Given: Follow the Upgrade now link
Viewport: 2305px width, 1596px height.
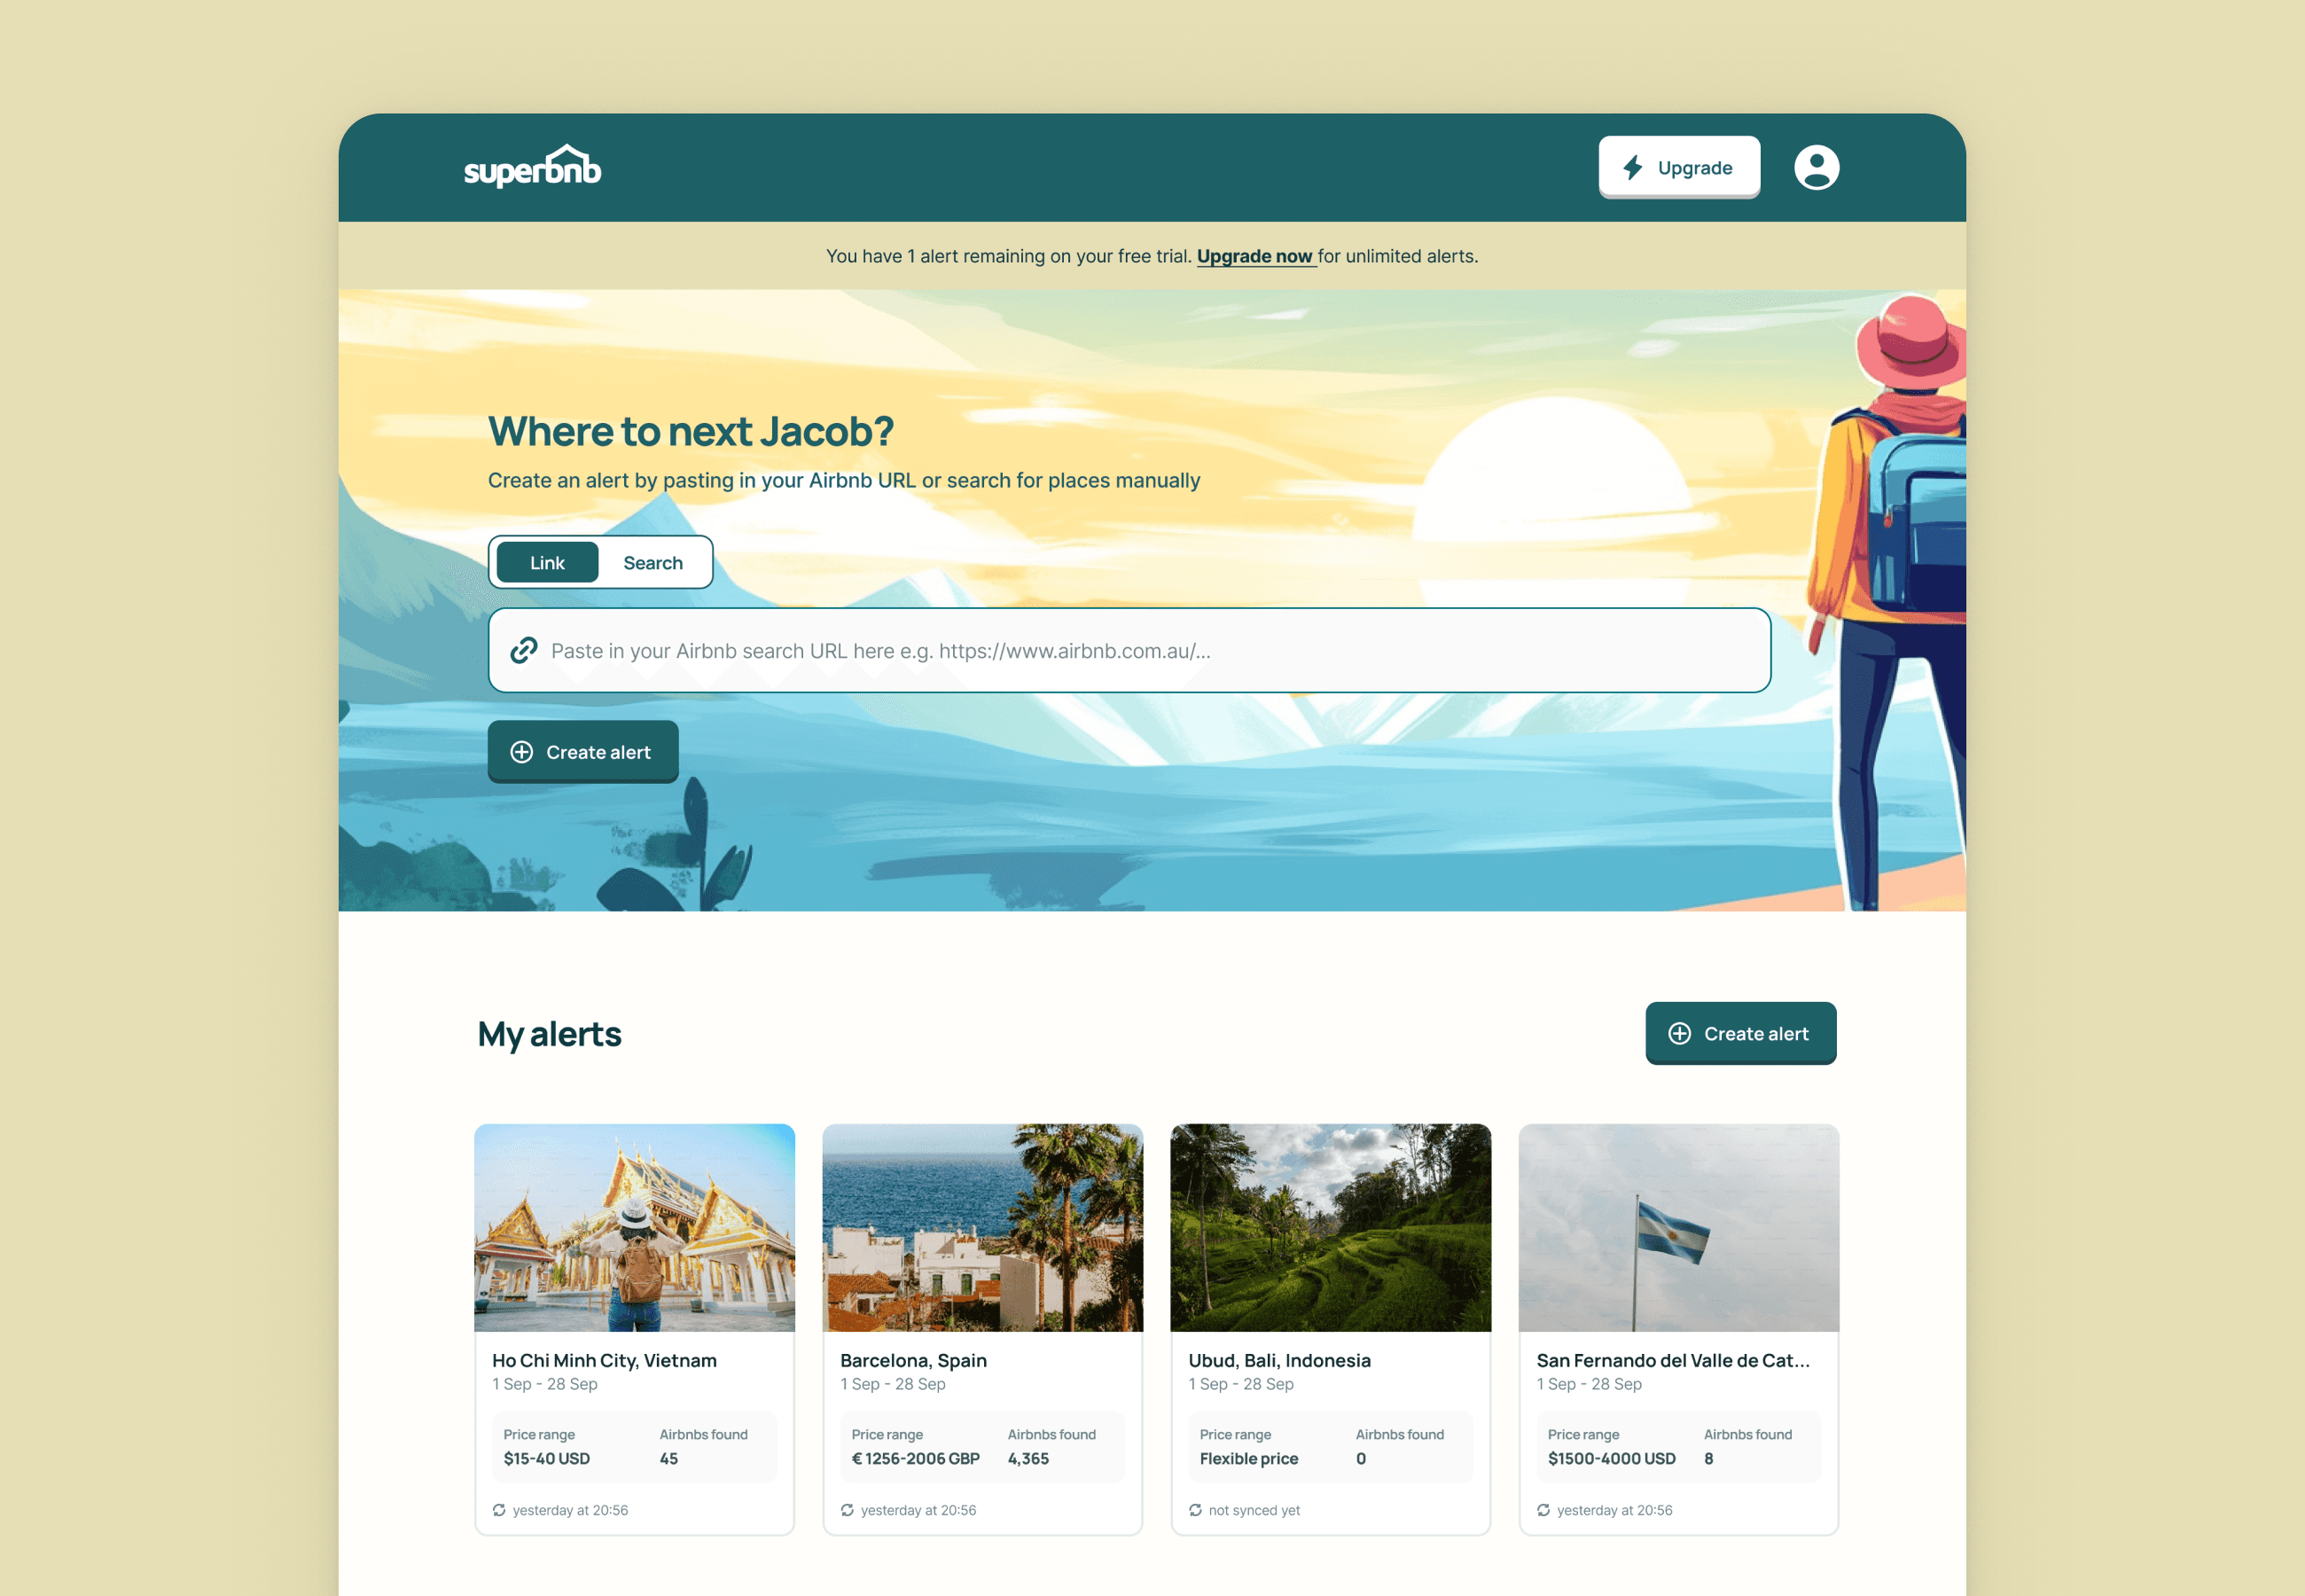Looking at the screenshot, I should (x=1254, y=256).
